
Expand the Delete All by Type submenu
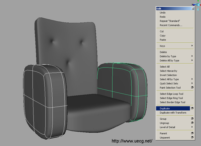175,60
